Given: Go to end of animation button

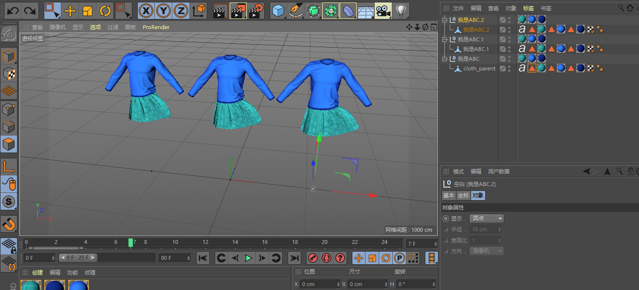Looking at the screenshot, I should 294,258.
